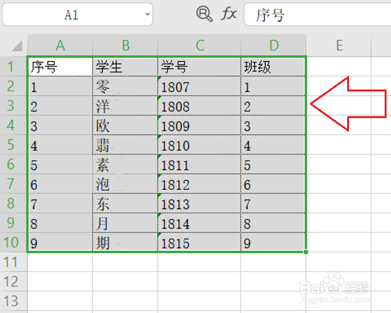Select cell containing 1814
Viewport: 391px width, 313px height.
(x=199, y=223)
